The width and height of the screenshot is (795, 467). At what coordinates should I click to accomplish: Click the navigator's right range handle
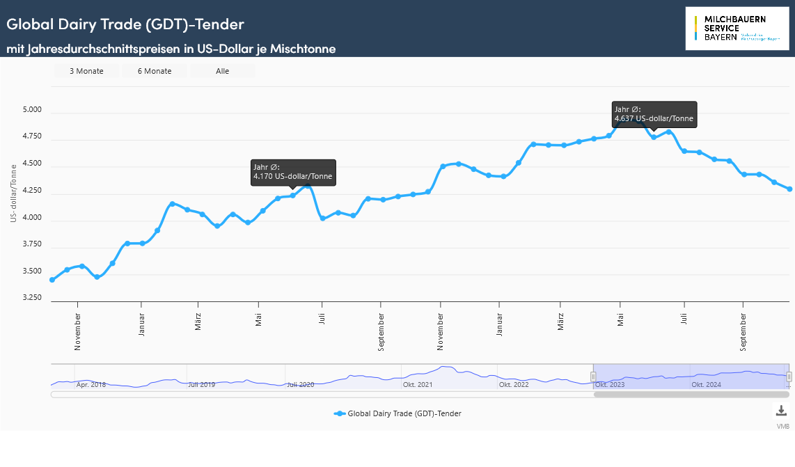pyautogui.click(x=789, y=377)
